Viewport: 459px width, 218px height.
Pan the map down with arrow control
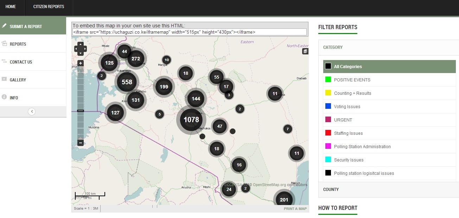(x=81, y=53)
